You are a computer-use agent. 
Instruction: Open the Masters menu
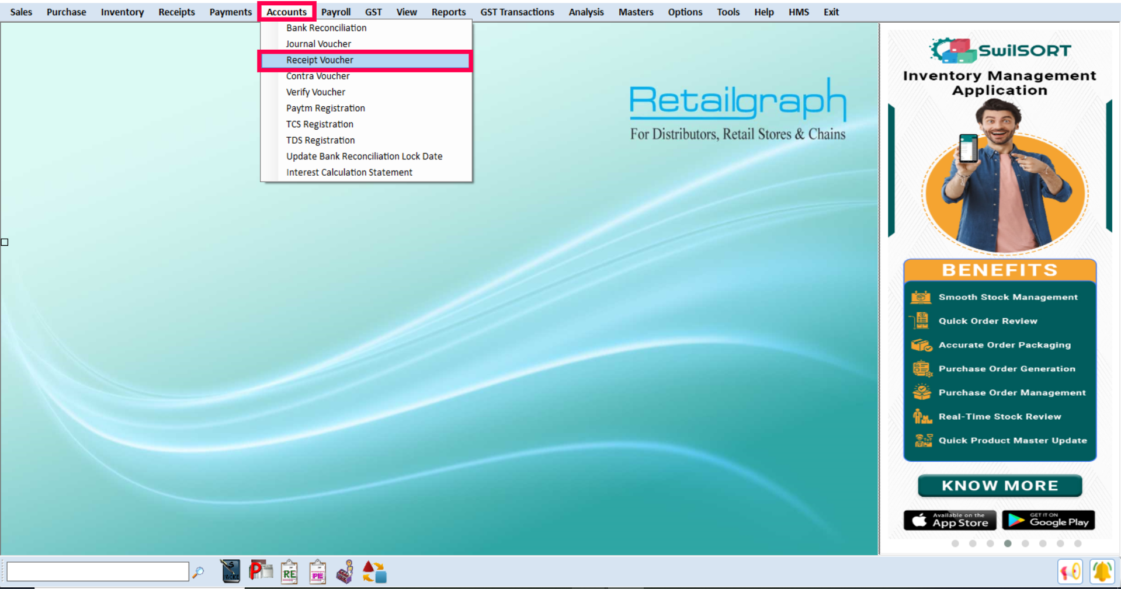[x=636, y=12]
